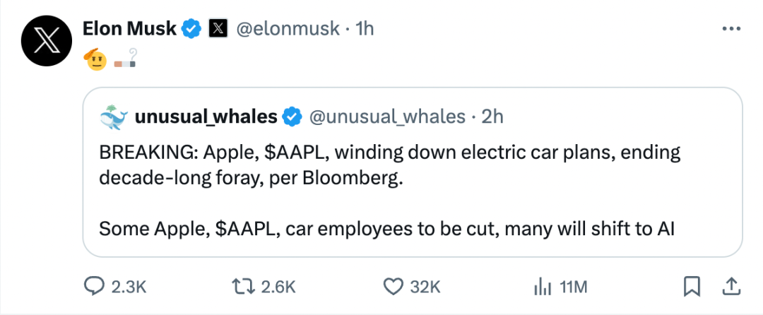Click the unusual_whales account name
Viewport: 763px width, 315px height.
point(206,117)
